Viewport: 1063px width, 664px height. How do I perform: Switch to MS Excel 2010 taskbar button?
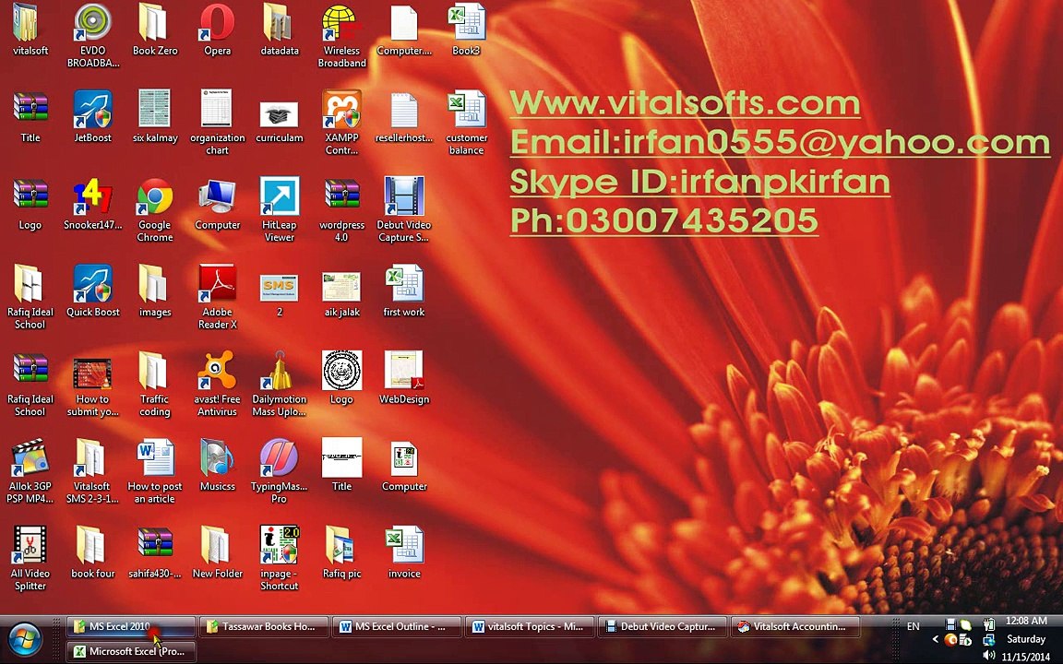point(131,626)
